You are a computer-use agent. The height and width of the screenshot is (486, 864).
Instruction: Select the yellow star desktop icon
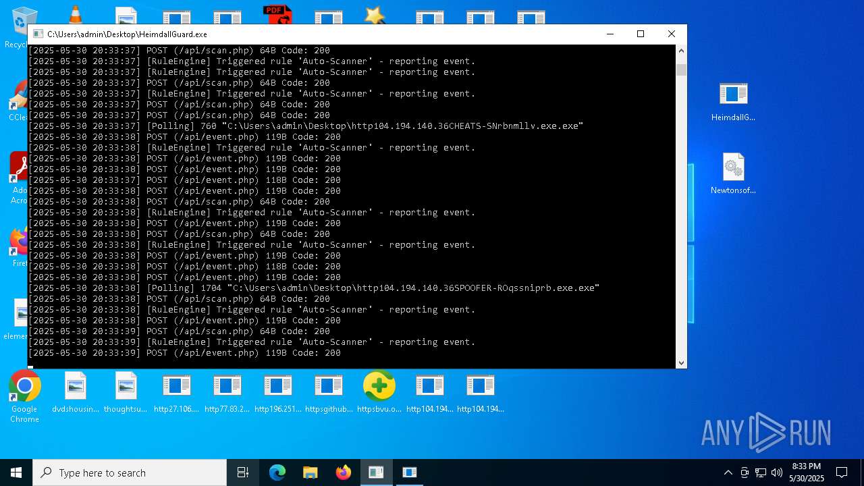click(x=375, y=15)
